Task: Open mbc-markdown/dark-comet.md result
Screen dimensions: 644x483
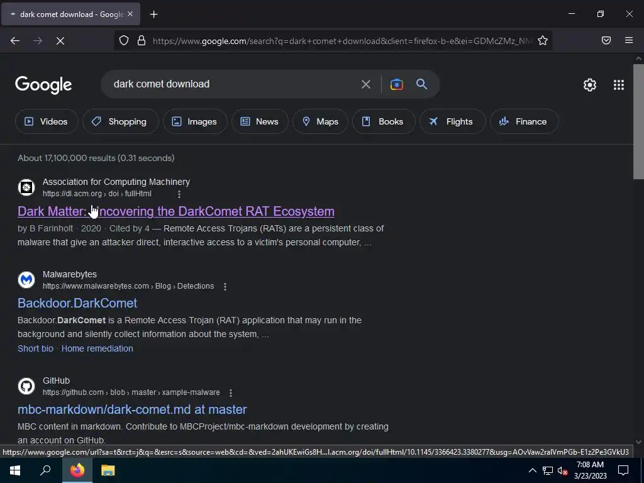Action: click(x=132, y=409)
